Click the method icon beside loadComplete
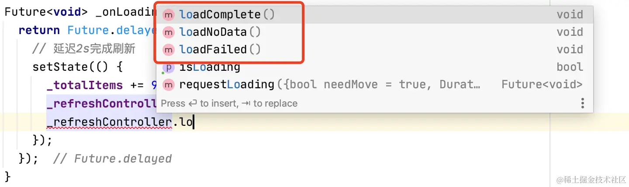The width and height of the screenshot is (629, 187). tap(168, 14)
